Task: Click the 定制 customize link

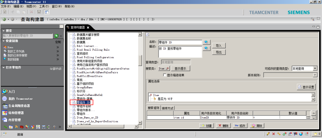Action: click(58, 42)
